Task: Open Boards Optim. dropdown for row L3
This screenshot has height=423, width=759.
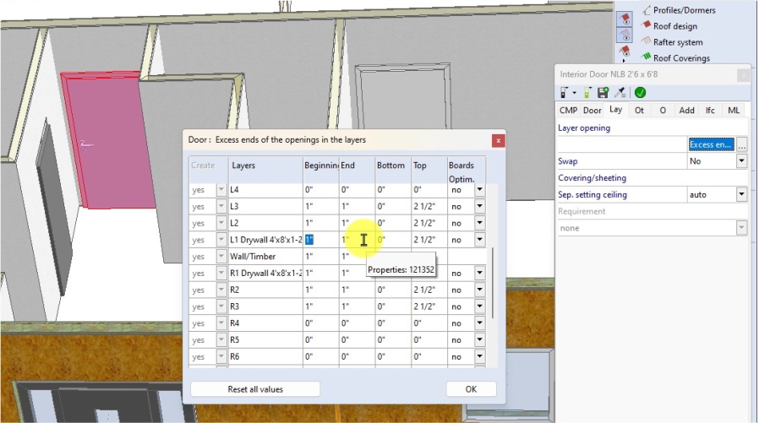Action: point(479,207)
